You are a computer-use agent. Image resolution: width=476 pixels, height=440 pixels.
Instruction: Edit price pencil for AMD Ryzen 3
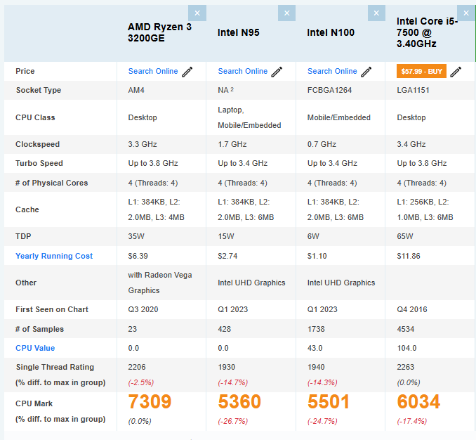187,72
